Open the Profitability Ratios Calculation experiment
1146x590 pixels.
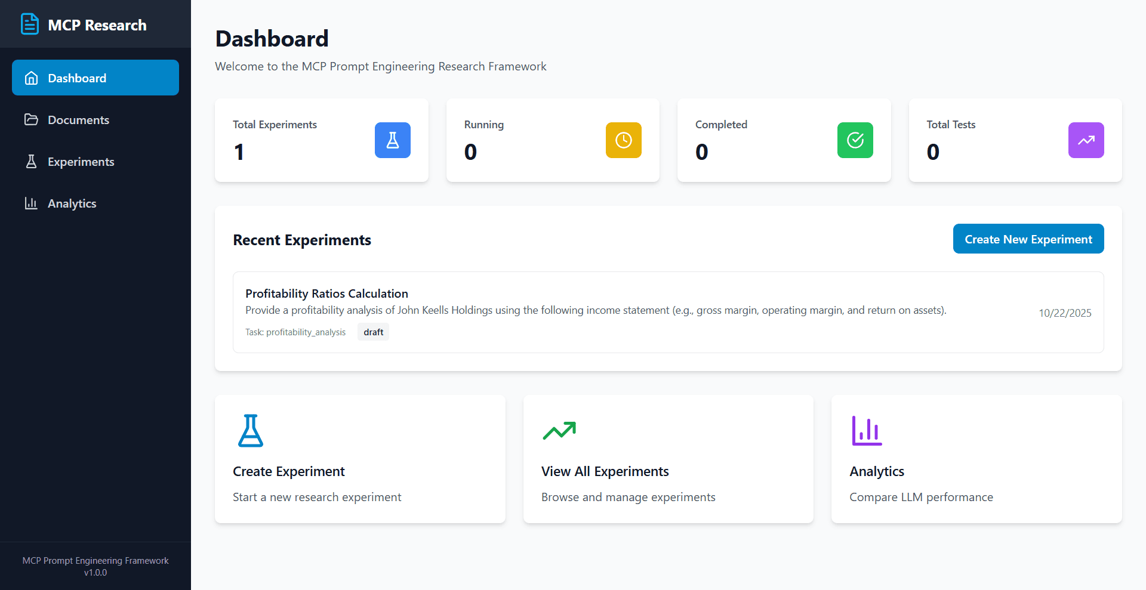click(326, 293)
